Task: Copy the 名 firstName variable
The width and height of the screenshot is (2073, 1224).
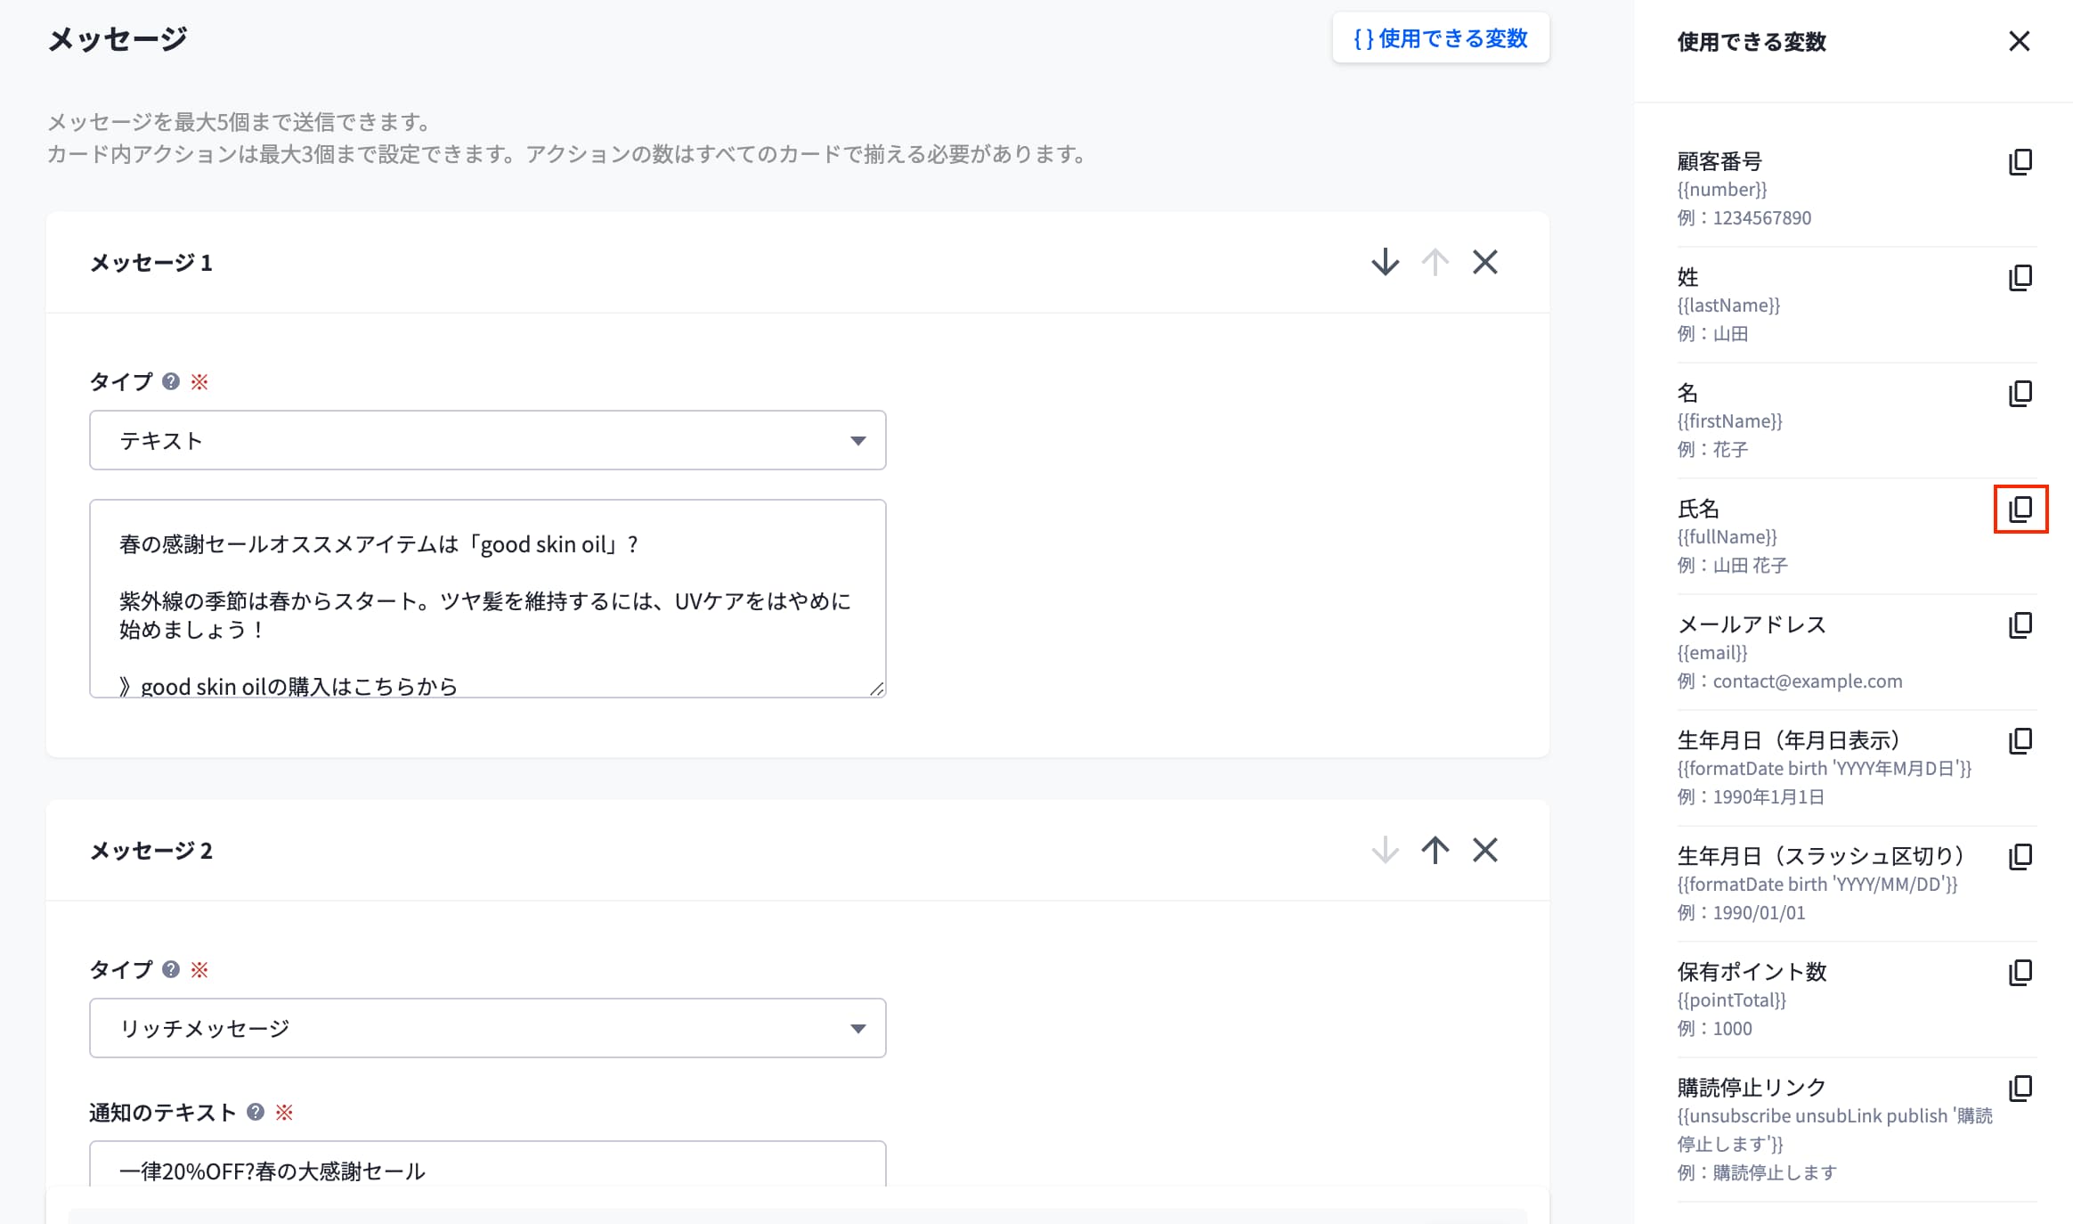Action: point(2020,394)
